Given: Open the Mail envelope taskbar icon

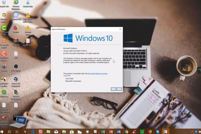Looking at the screenshot, I should pos(56,132).
